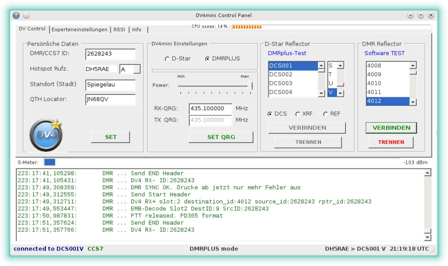Click 'DH5RAE > DCS001 V' status text
The width and height of the screenshot is (448, 266).
[x=355, y=249]
